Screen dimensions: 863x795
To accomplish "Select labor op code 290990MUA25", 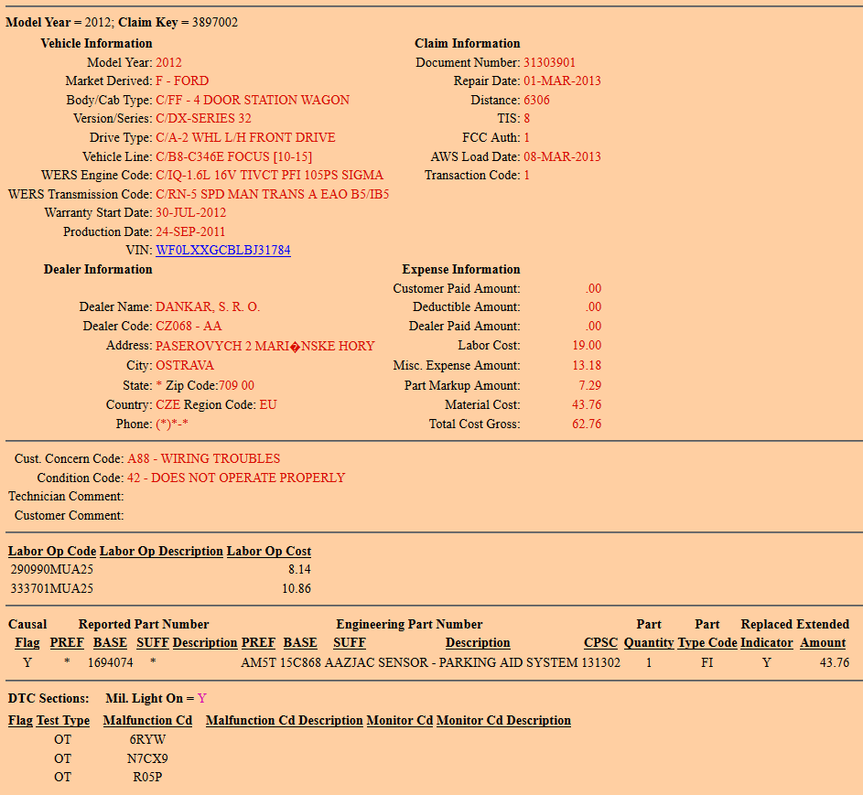I will coord(52,569).
